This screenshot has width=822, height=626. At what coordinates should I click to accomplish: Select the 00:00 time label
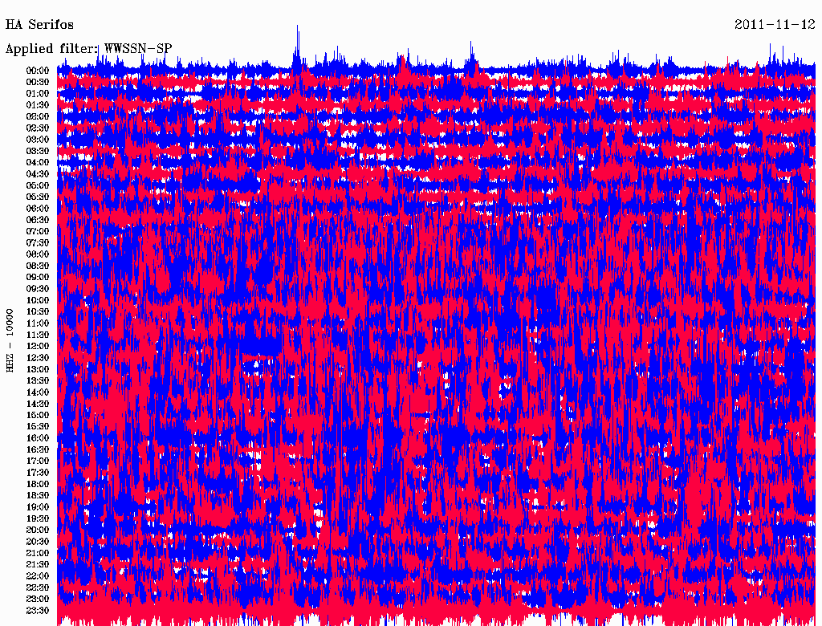tap(38, 71)
